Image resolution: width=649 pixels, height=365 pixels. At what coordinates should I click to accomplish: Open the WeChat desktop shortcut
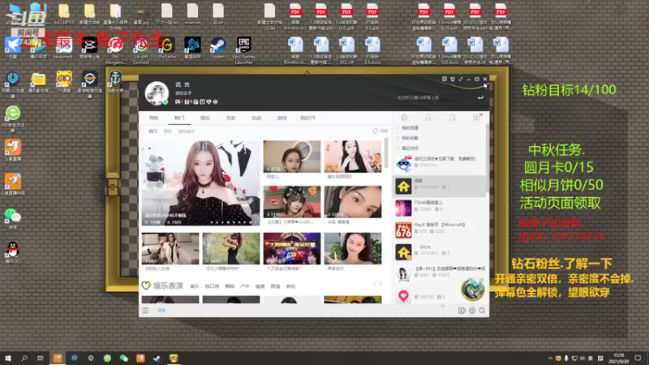click(x=13, y=218)
